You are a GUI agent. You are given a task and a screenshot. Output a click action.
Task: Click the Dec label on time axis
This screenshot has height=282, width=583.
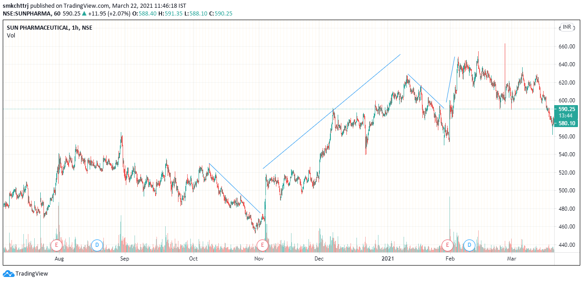point(319,259)
